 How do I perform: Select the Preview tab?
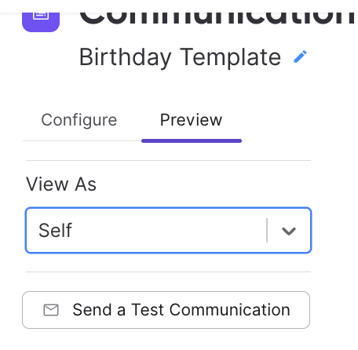coord(191,120)
